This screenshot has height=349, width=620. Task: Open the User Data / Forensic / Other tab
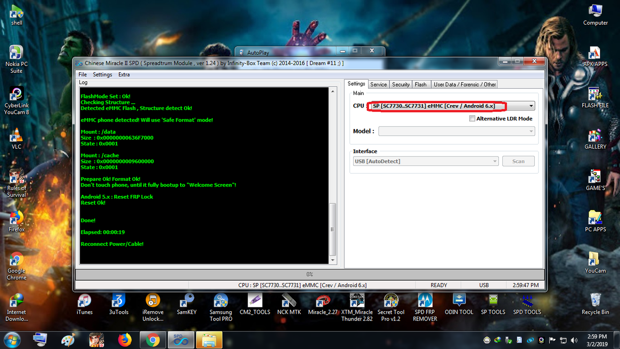click(465, 84)
